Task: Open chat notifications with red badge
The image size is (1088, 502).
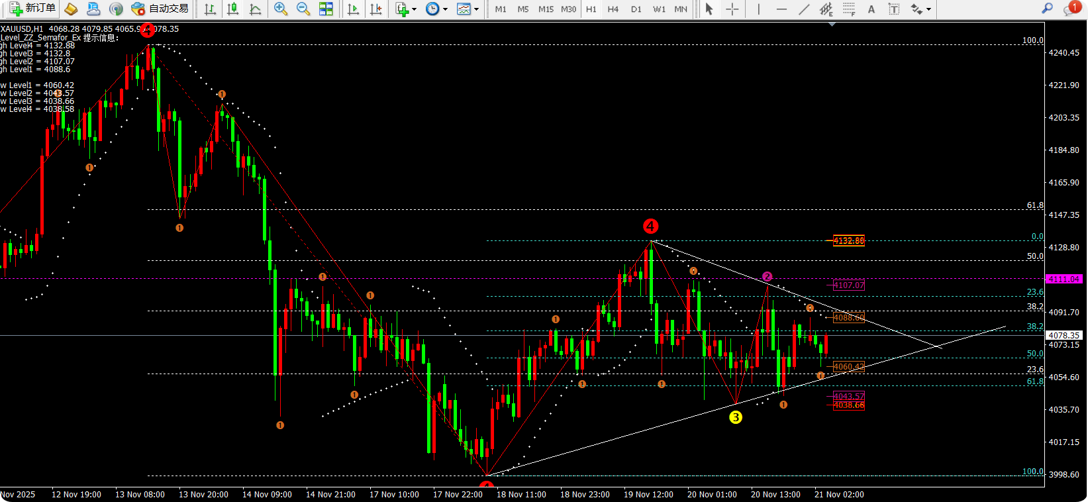Action: pos(1071,9)
